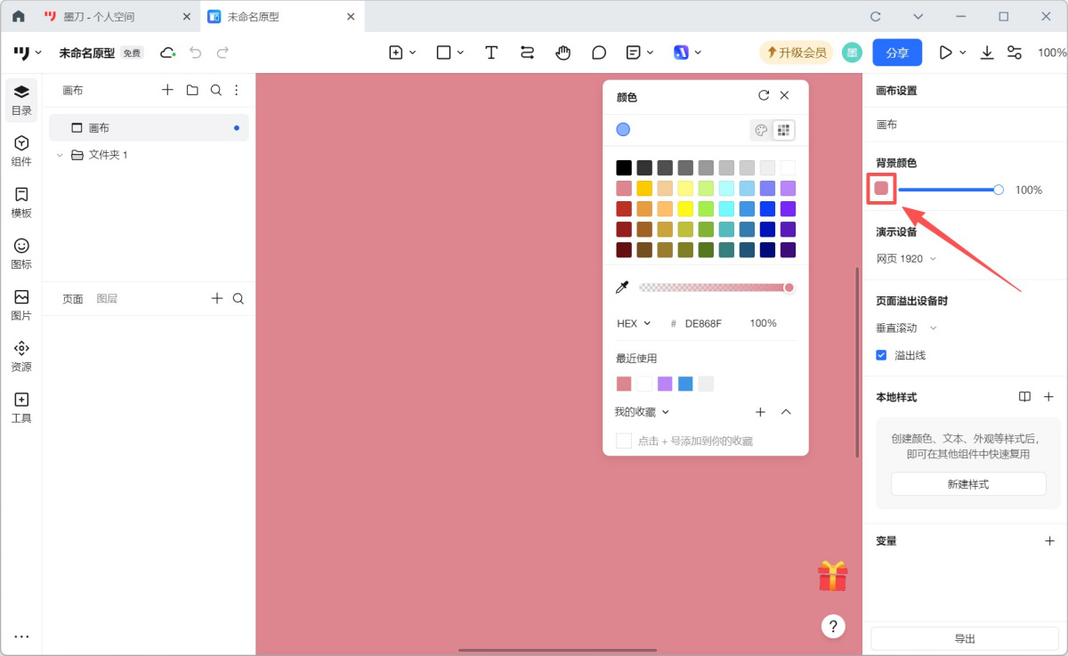The width and height of the screenshot is (1068, 656).
Task: Open the 图标 icons sidebar panel
Action: point(21,253)
